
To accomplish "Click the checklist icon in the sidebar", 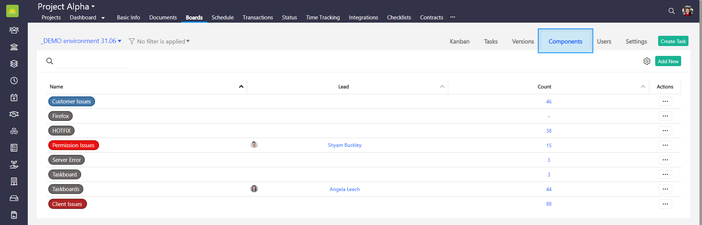I will click(x=14, y=148).
